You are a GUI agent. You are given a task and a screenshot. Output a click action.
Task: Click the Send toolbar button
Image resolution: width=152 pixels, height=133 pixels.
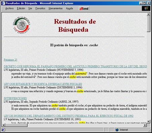pos(84,8)
